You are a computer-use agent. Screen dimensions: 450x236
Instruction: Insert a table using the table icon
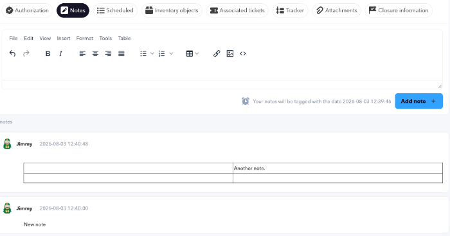[190, 53]
